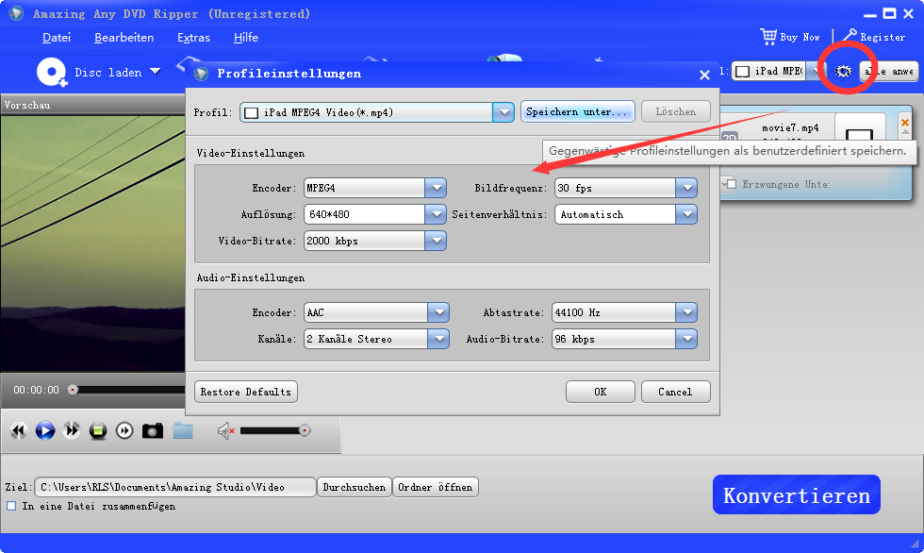Click the 00:00:00 time display
The width and height of the screenshot is (924, 553).
tap(37, 390)
